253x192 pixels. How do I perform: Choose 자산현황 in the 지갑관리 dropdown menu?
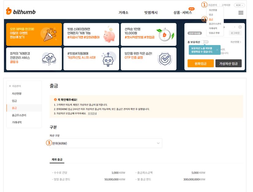213,10
